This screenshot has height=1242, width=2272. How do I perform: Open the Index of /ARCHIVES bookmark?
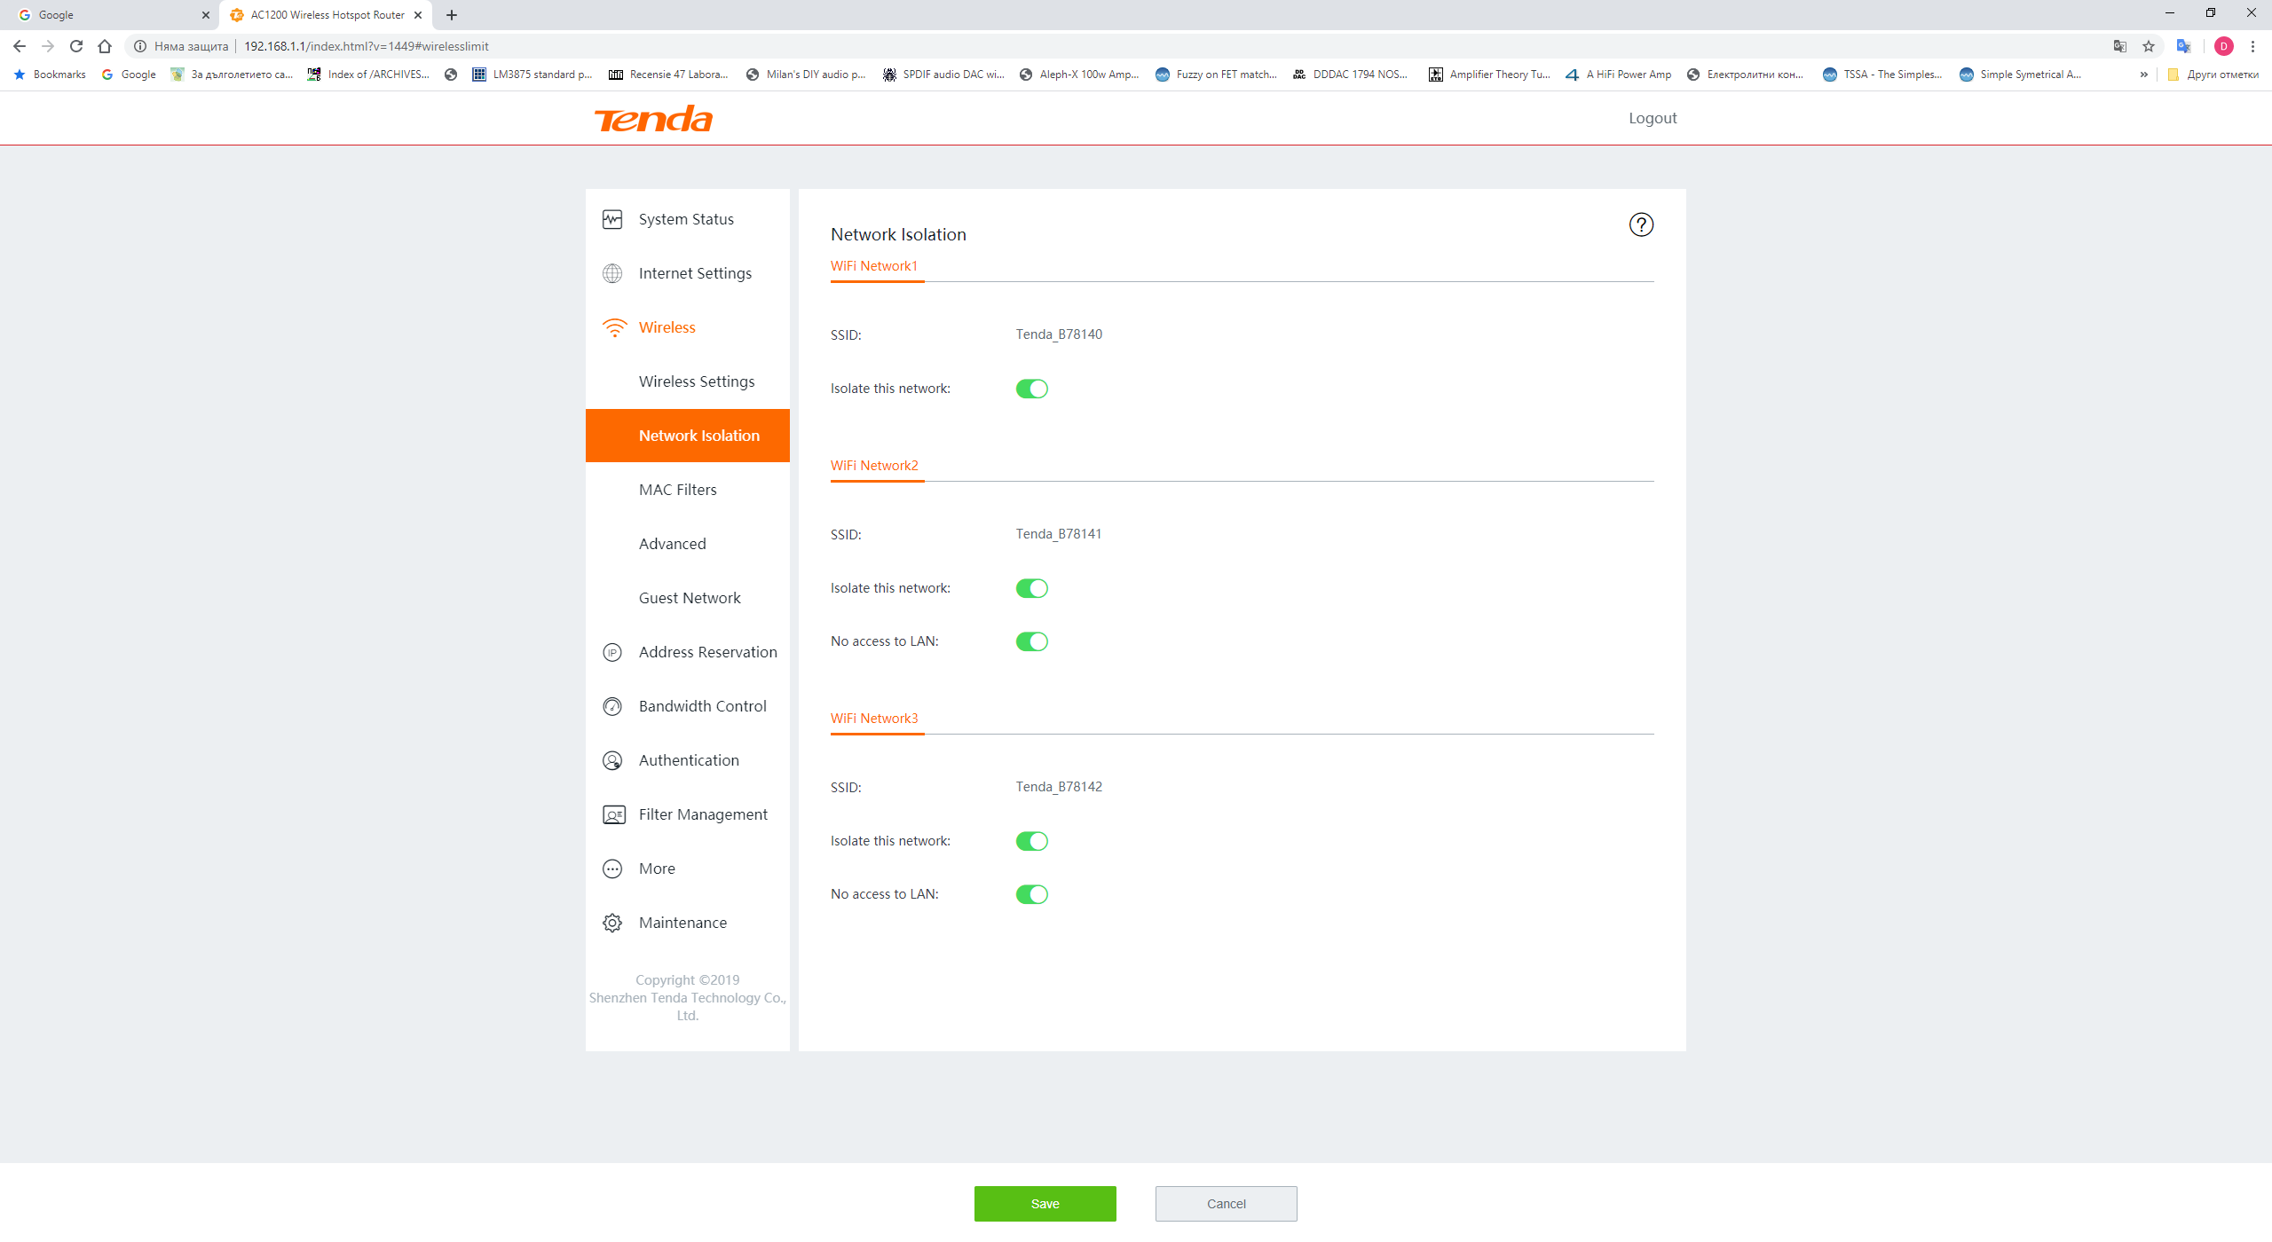click(368, 75)
